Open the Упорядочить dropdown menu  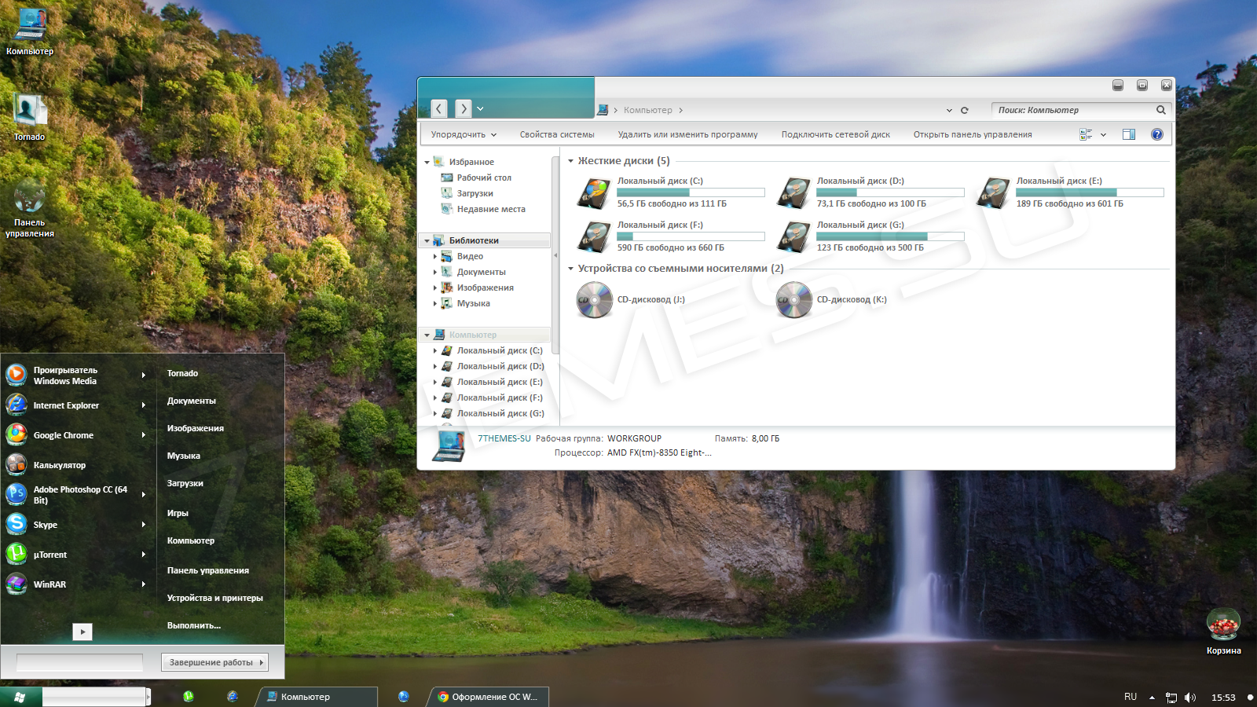[464, 134]
